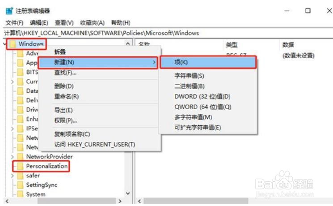Minimize the Registry Editor window
This screenshot has width=333, height=206.
[x=287, y=11]
